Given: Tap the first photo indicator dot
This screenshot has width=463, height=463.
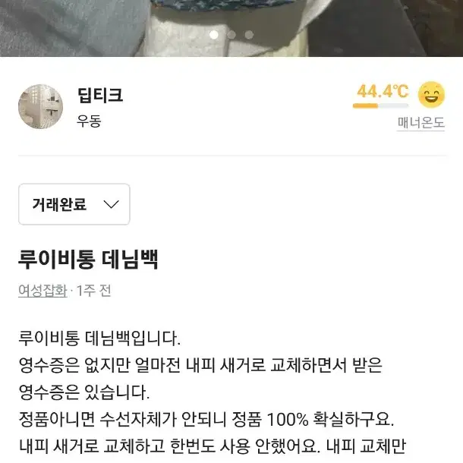Looking at the screenshot, I should 214,35.
